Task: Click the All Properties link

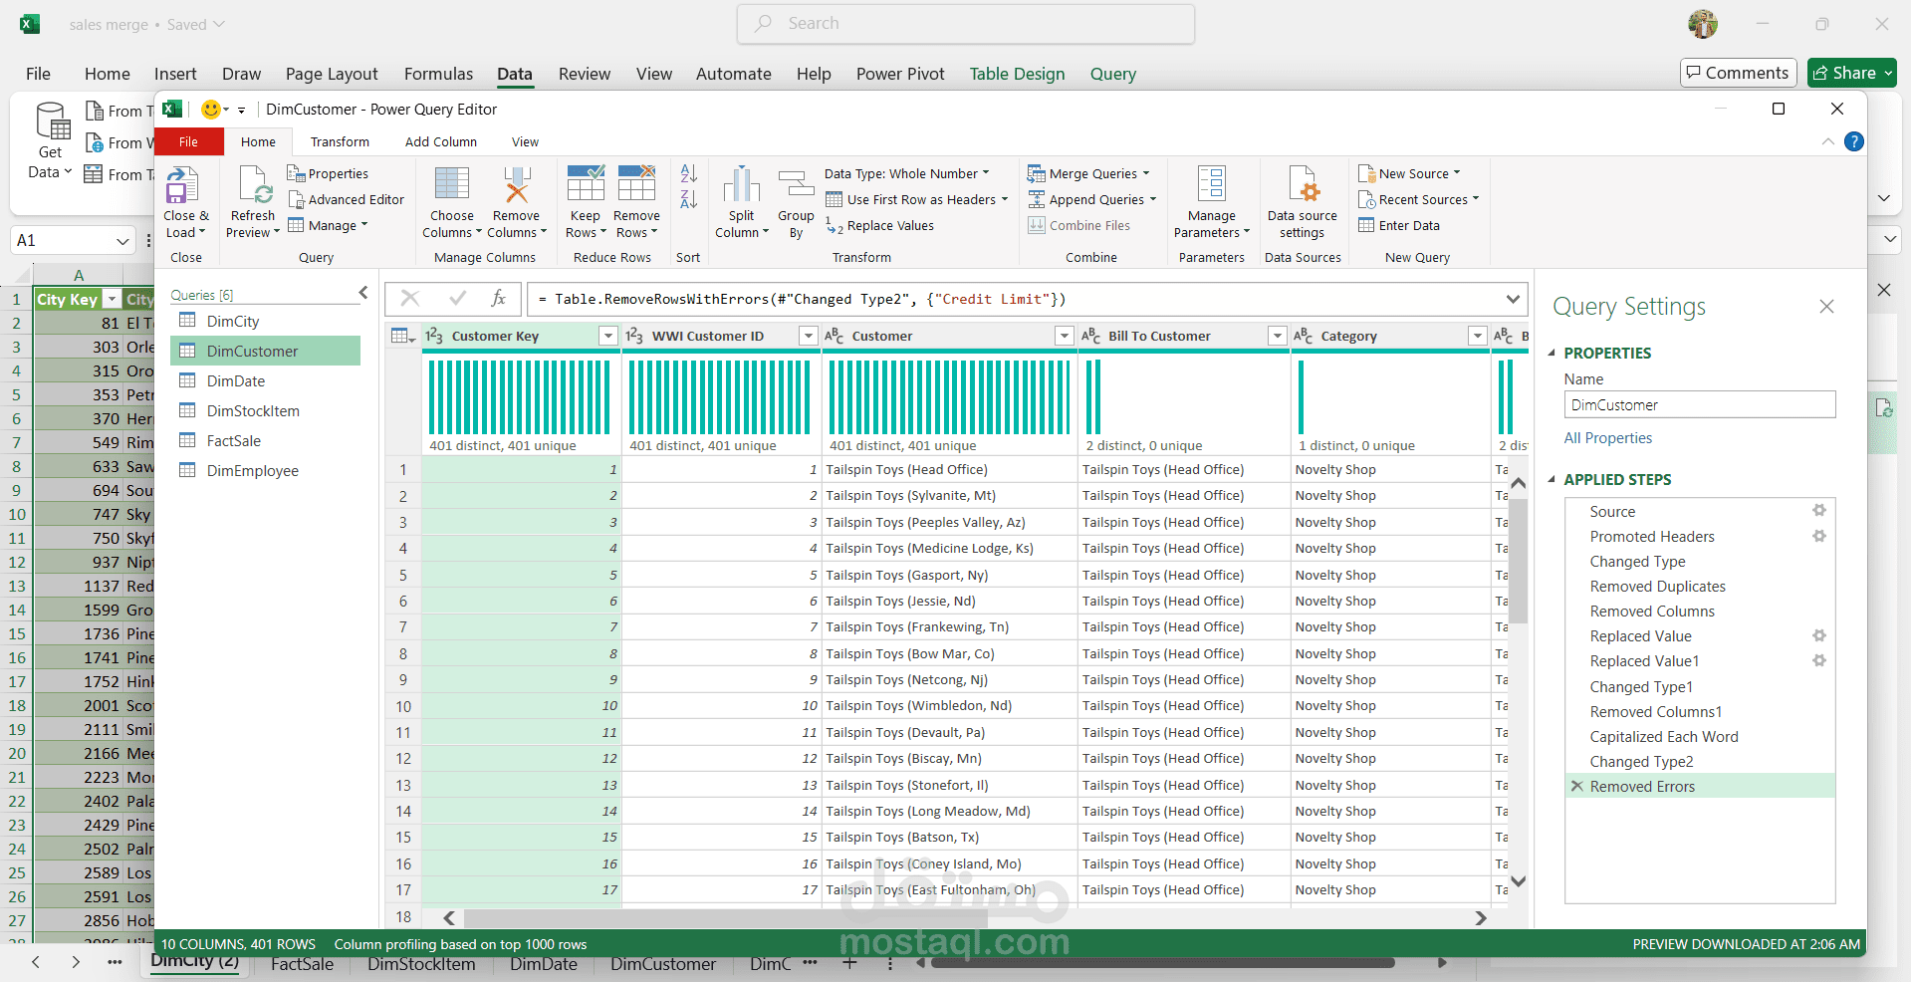Action: pos(1607,438)
